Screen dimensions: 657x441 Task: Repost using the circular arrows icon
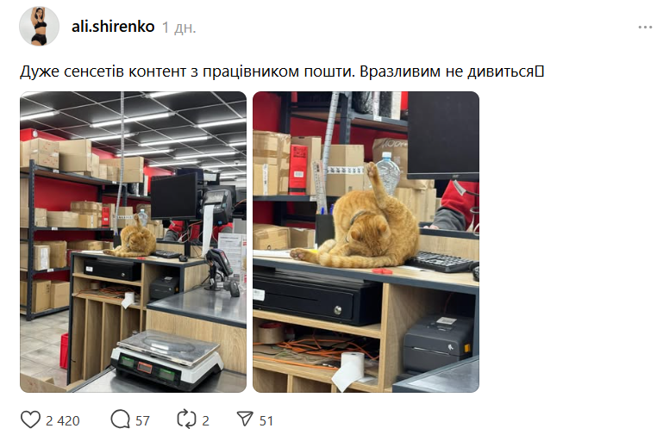click(186, 419)
